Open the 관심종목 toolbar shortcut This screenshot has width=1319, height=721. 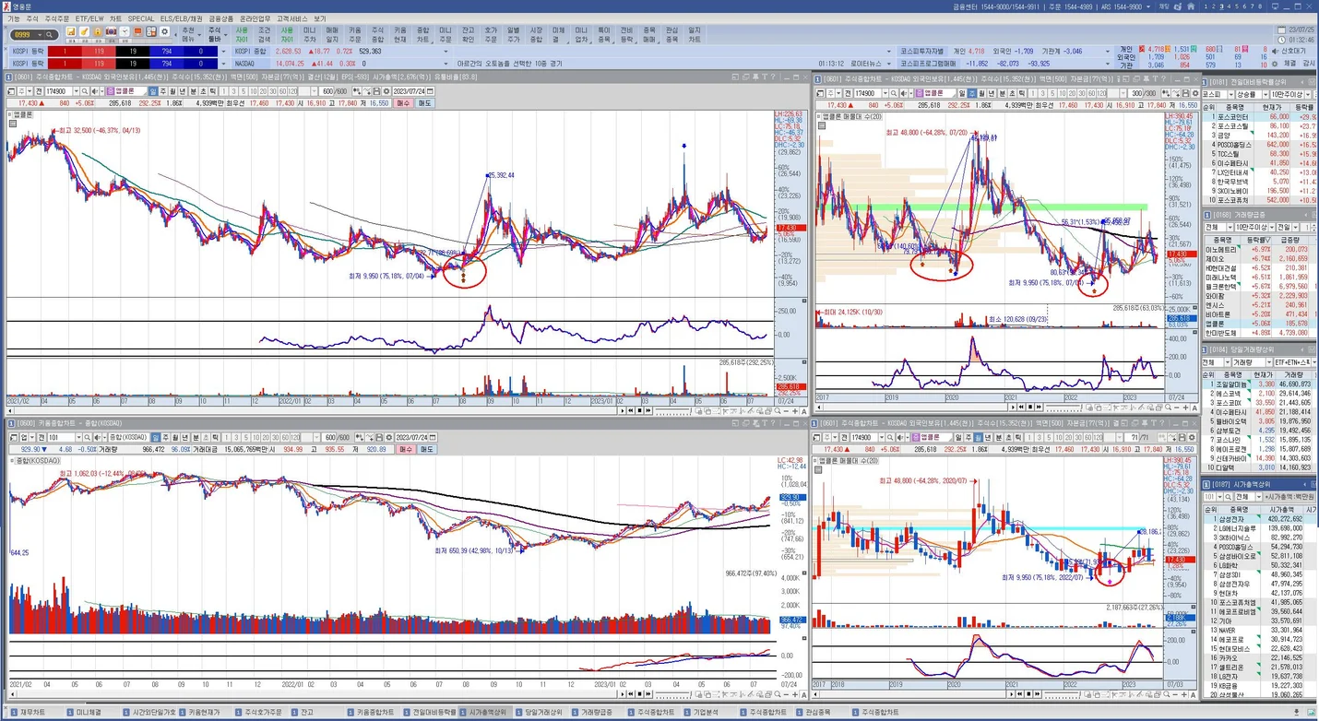[x=671, y=34]
